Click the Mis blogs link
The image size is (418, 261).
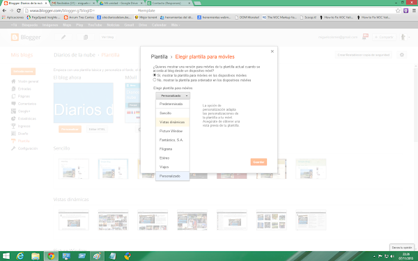coord(22,55)
